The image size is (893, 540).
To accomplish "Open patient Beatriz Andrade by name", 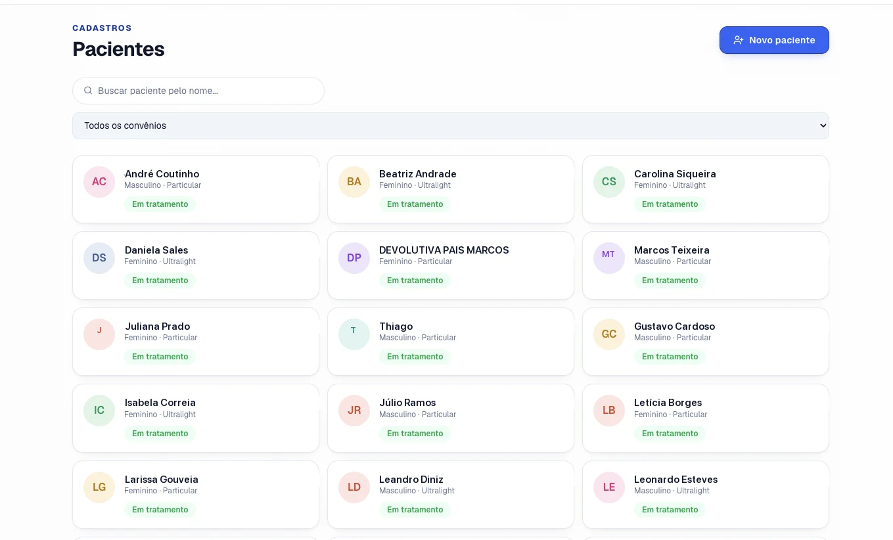I will click(418, 174).
